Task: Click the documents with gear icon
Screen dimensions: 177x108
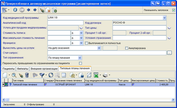Action: coord(72,75)
